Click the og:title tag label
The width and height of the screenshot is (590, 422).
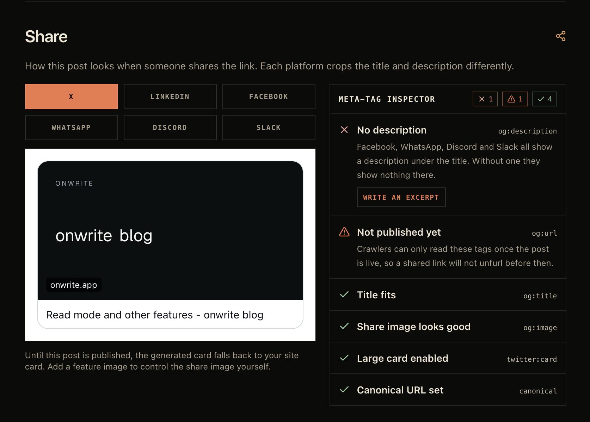pyautogui.click(x=540, y=296)
